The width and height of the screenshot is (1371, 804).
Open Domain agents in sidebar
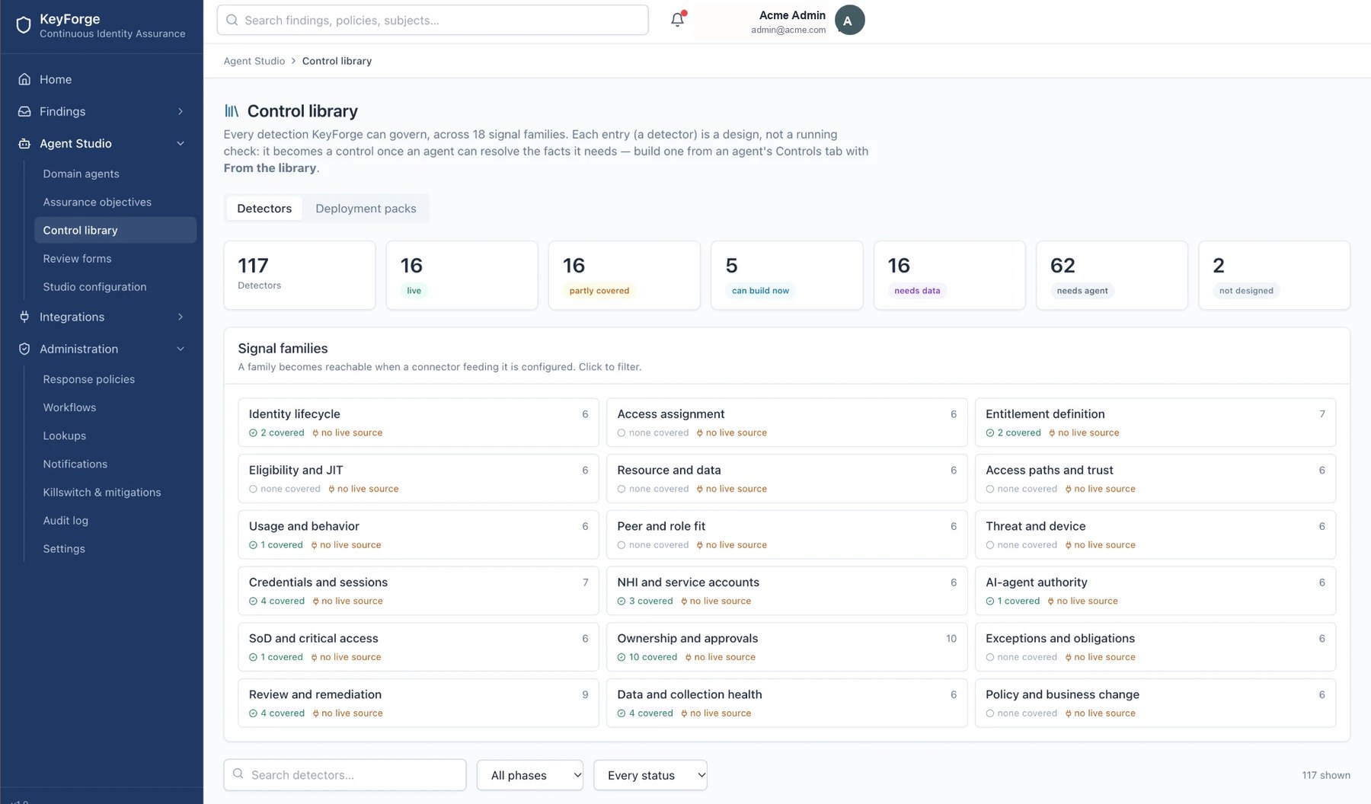115,174
